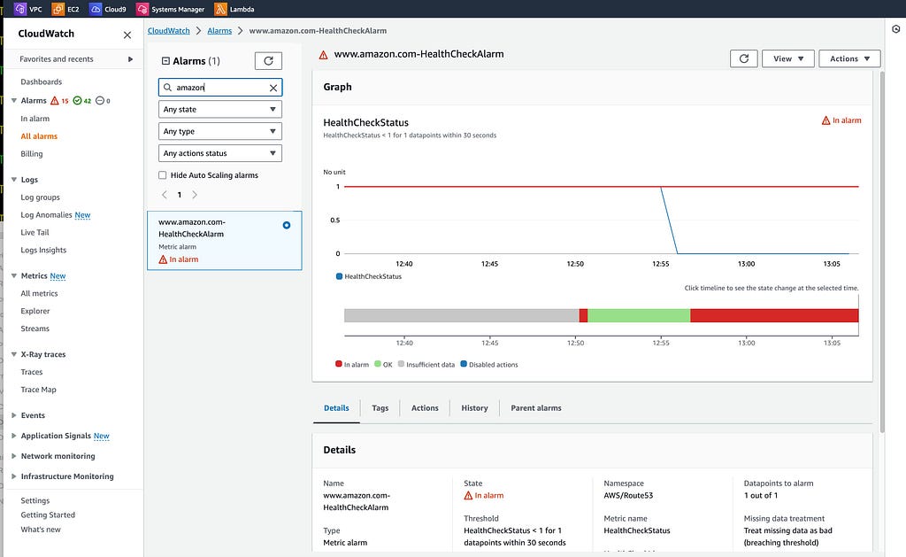Follow the Alarms breadcrumb link
Viewport: 906px width, 557px height.
coord(219,31)
